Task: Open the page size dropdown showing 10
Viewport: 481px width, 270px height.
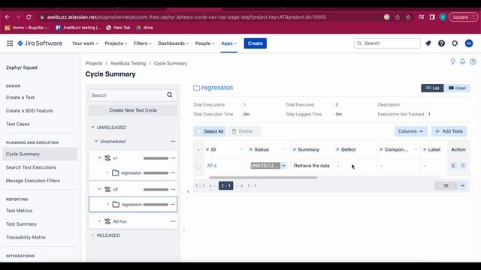Action: [462, 185]
